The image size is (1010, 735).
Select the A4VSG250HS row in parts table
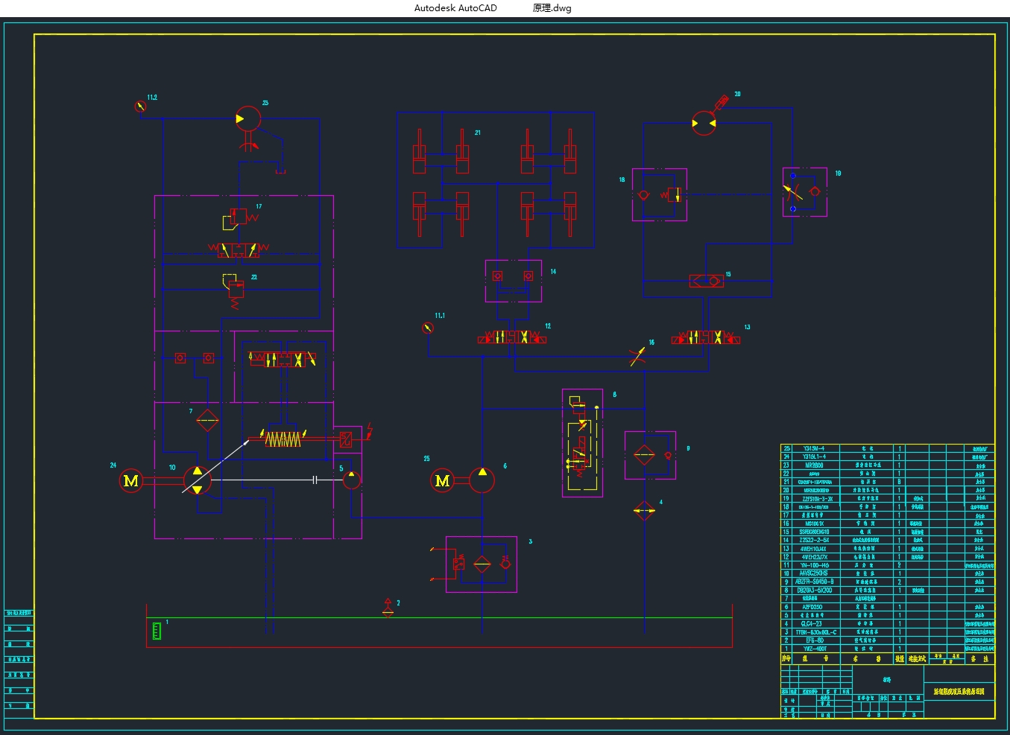pyautogui.click(x=813, y=573)
